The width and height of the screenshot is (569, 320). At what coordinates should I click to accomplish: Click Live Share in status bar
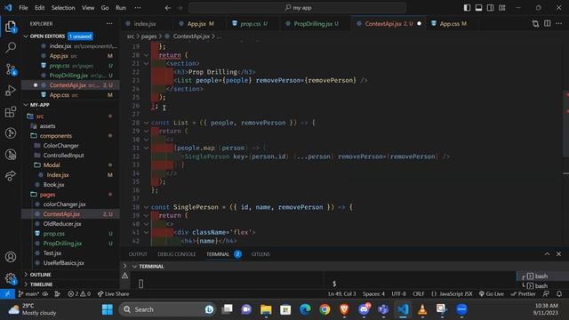(x=113, y=294)
